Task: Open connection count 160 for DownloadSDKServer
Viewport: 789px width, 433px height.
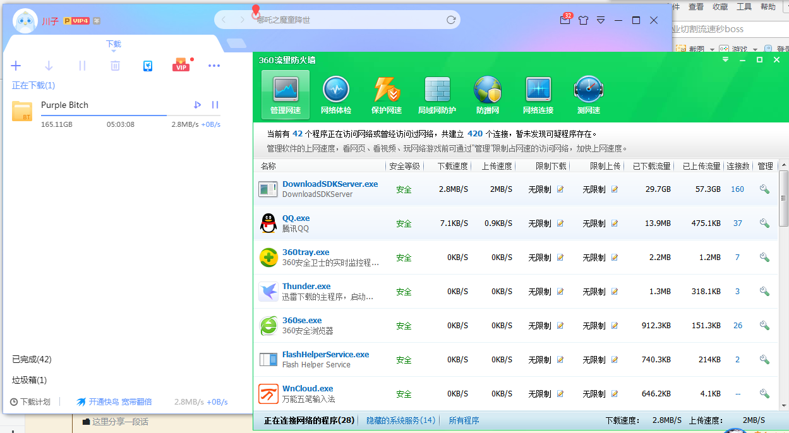Action: tap(737, 189)
